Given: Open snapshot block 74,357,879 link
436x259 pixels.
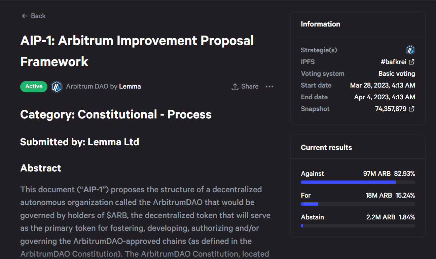Looking at the screenshot, I should [x=391, y=109].
